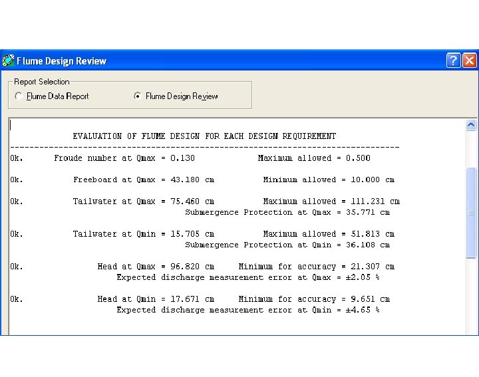Image resolution: width=479 pixels, height=377 pixels.
Task: Open the context help question-mark button
Action: [x=453, y=60]
